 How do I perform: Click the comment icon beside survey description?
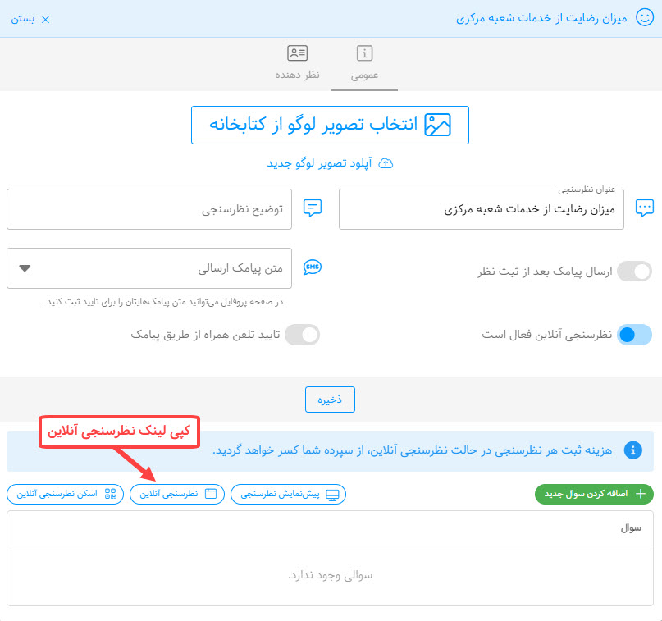click(312, 208)
